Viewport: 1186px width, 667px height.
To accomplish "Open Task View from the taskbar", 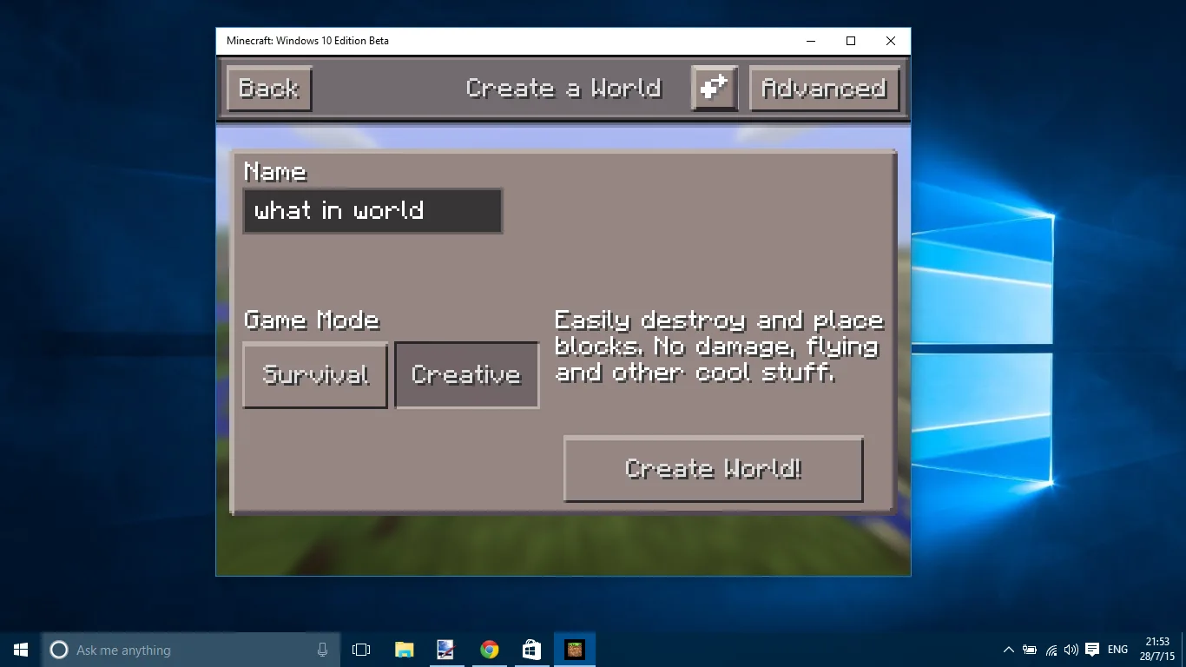I will [361, 650].
